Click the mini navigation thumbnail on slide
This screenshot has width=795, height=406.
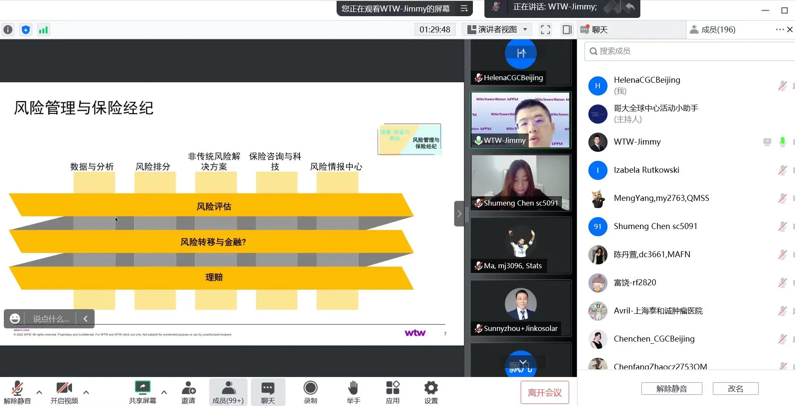409,139
